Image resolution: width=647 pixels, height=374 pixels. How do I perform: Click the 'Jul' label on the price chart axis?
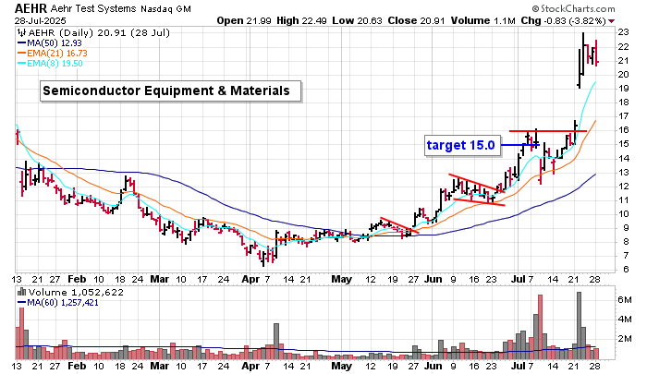click(518, 279)
